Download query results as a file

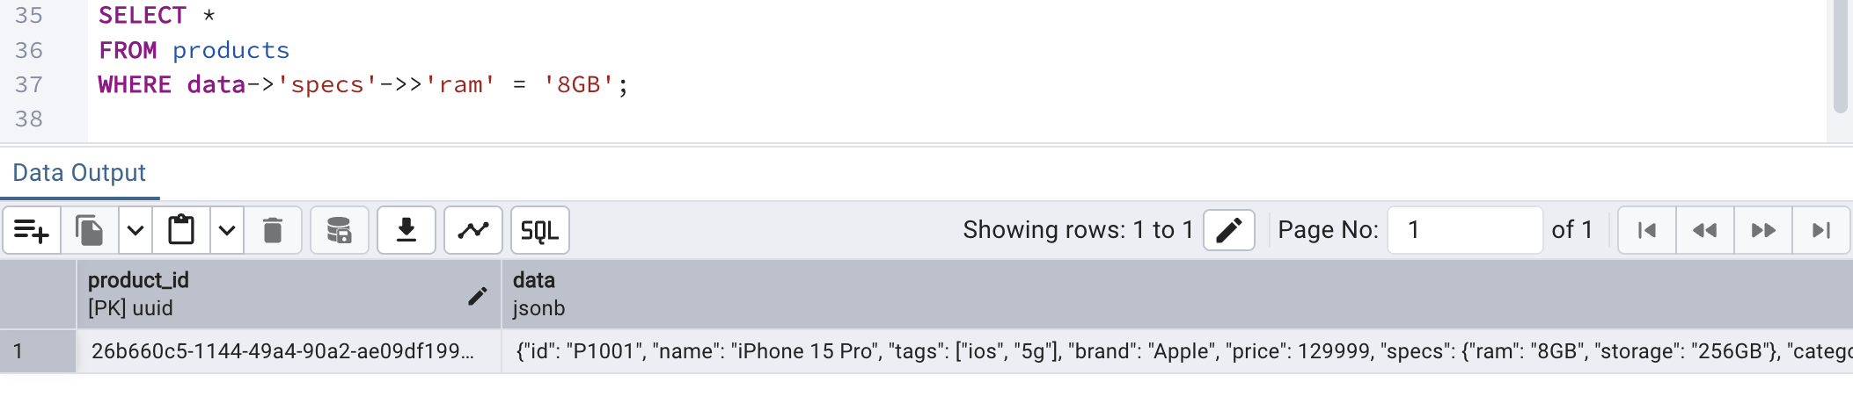[406, 230]
